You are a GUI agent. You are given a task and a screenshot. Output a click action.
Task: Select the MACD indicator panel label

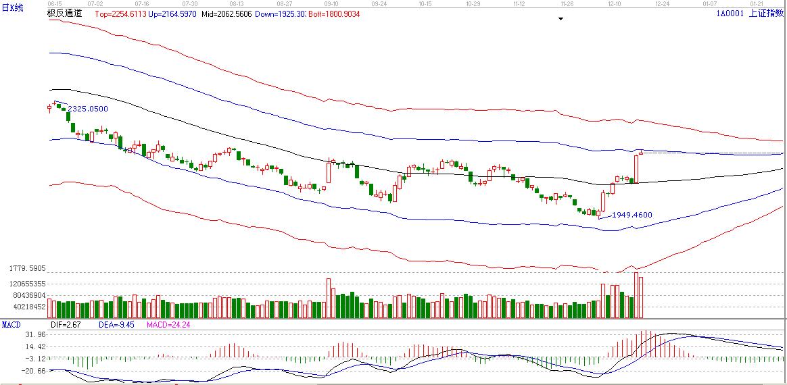point(11,325)
